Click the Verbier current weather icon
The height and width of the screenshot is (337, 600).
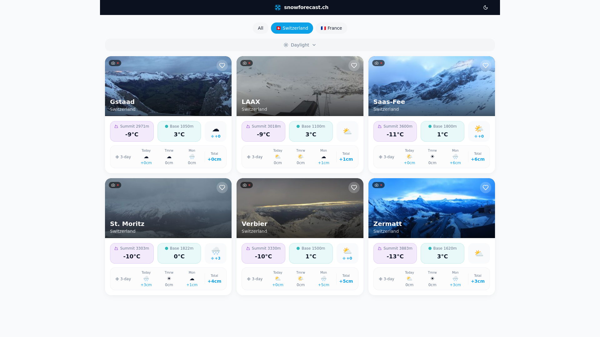pos(347,251)
